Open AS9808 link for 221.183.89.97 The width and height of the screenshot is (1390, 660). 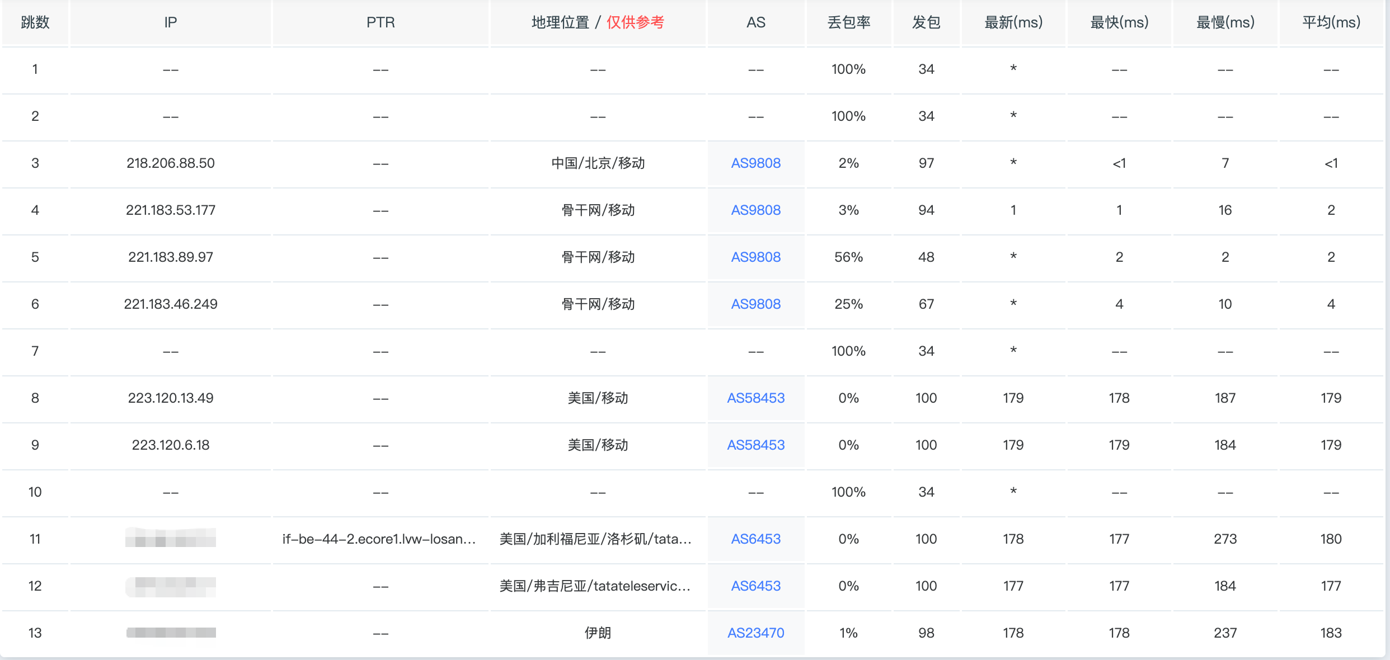pyautogui.click(x=755, y=257)
